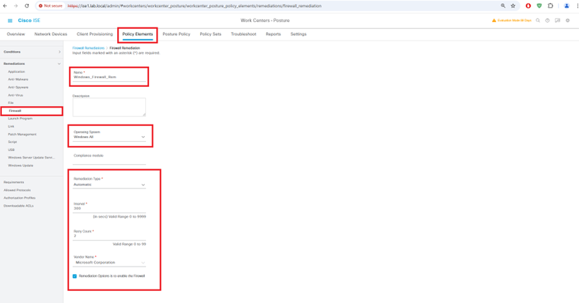Screen dimensions: 579x303
Task: Click the Name input field
Action: 110,77
